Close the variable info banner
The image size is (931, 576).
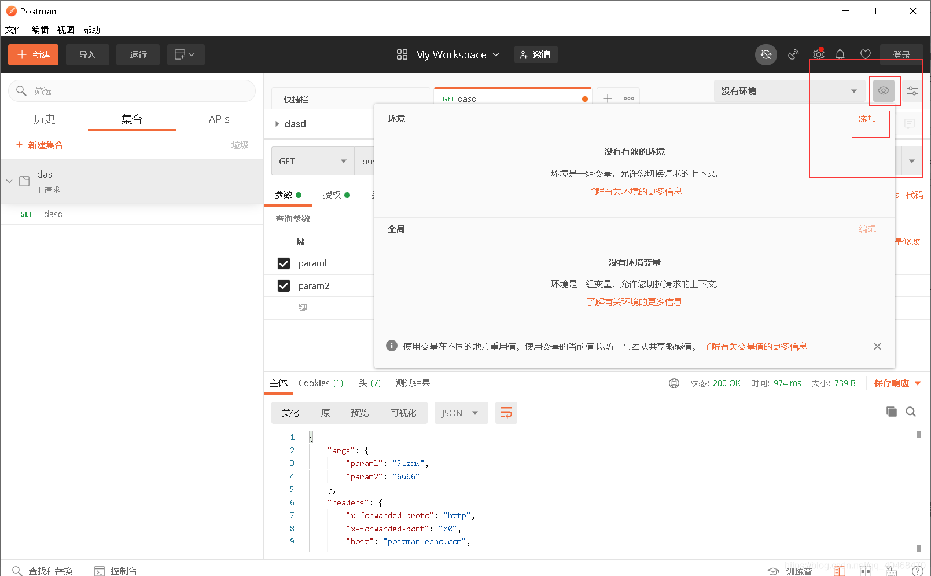tap(877, 346)
